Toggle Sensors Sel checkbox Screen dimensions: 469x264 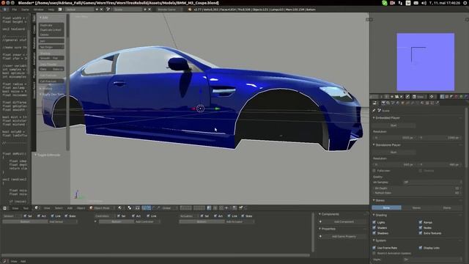[x=25, y=216]
